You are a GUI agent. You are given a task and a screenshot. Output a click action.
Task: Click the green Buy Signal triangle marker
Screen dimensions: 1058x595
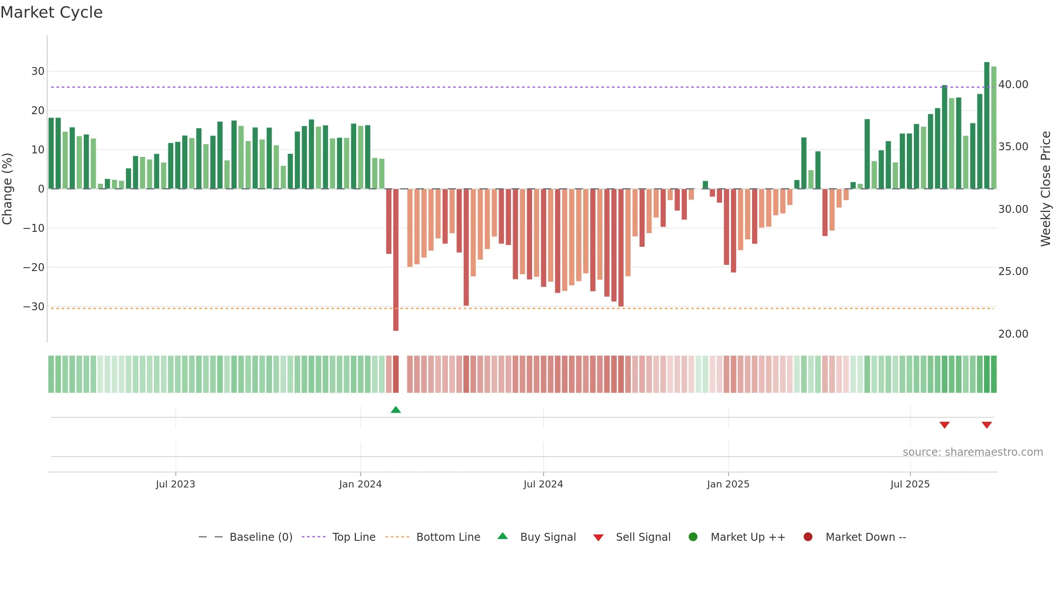[x=396, y=410]
